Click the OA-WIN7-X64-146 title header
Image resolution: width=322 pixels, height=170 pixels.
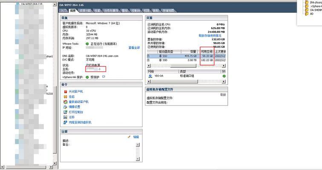coord(72,5)
